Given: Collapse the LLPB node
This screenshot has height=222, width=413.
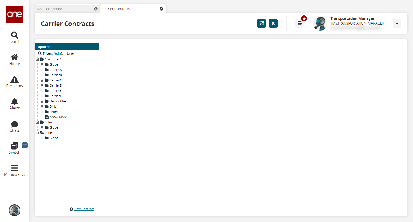Looking at the screenshot, I should pyautogui.click(x=37, y=133).
